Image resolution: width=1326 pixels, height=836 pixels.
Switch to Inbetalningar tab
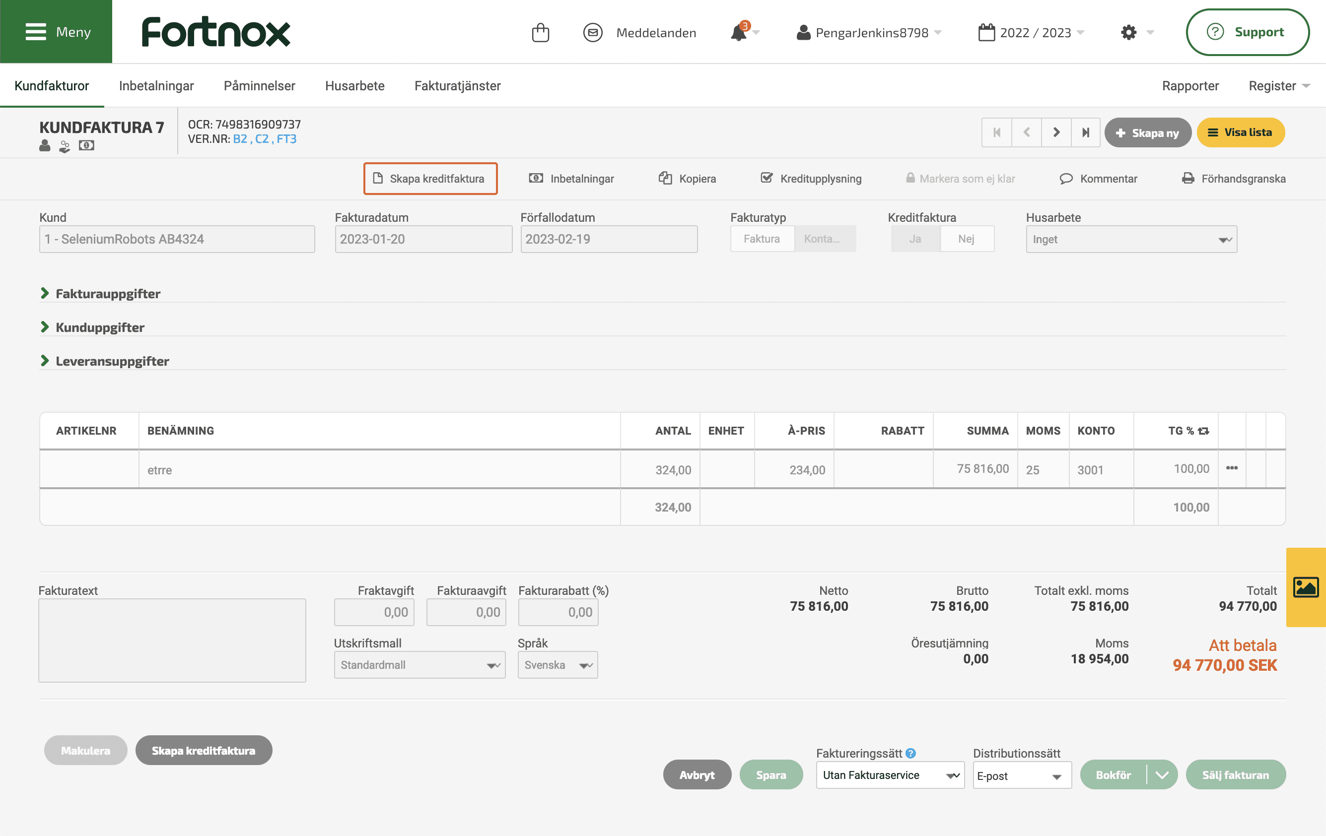[156, 86]
